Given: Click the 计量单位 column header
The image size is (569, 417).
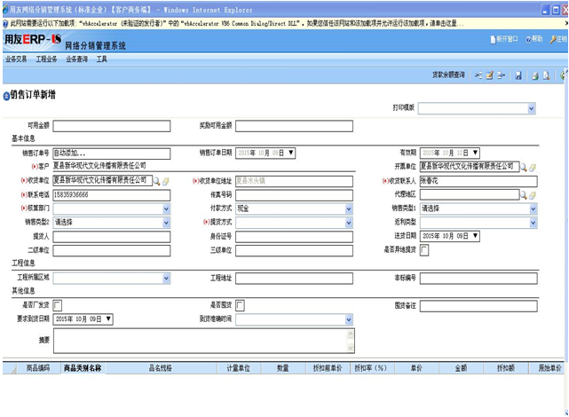Looking at the screenshot, I should 239,368.
